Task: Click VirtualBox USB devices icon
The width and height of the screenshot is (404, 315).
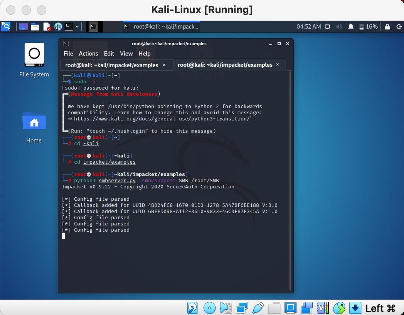Action: pos(258,308)
